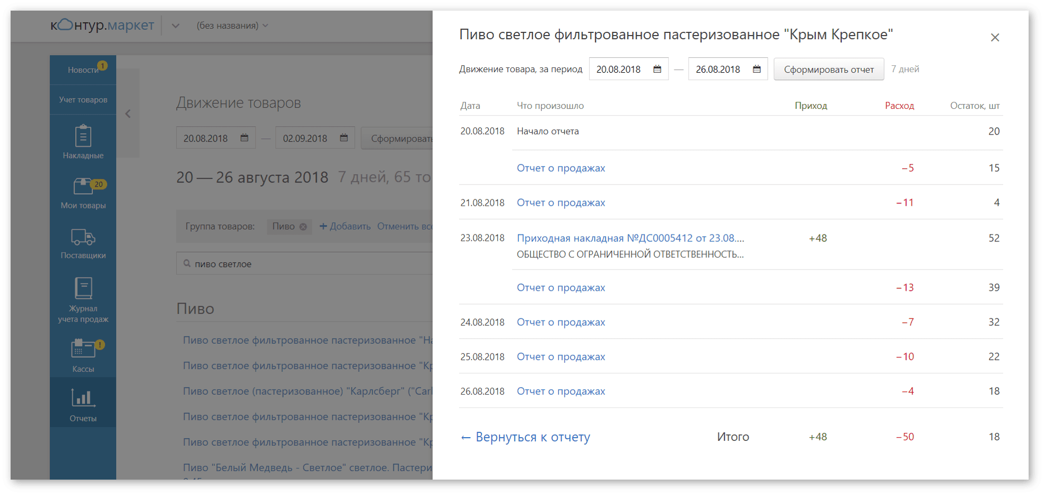
Task: Click Вернуться к отчету link
Action: click(525, 437)
